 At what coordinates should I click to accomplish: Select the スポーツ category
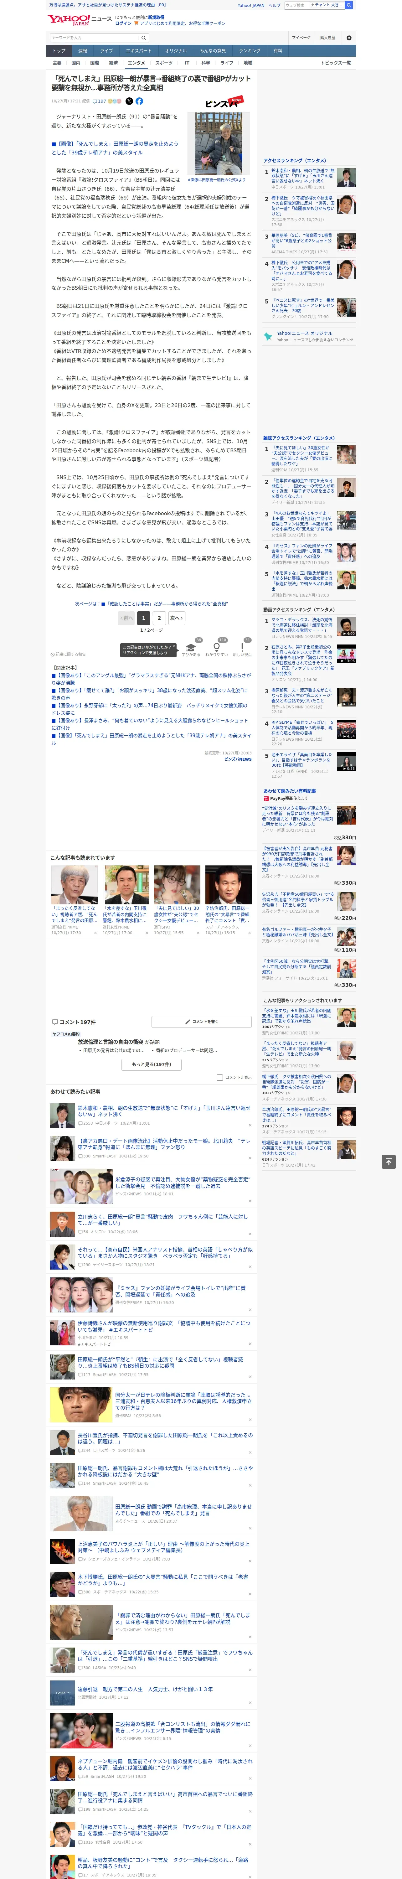(x=164, y=63)
